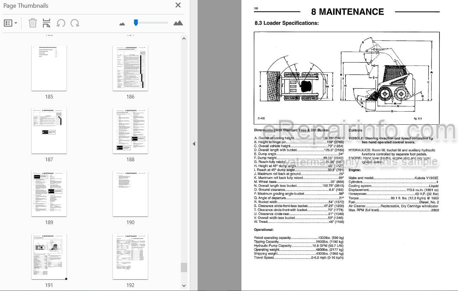The width and height of the screenshot is (458, 291).
Task: Click the 'A. Overall operating height' line
Action: 299,138
